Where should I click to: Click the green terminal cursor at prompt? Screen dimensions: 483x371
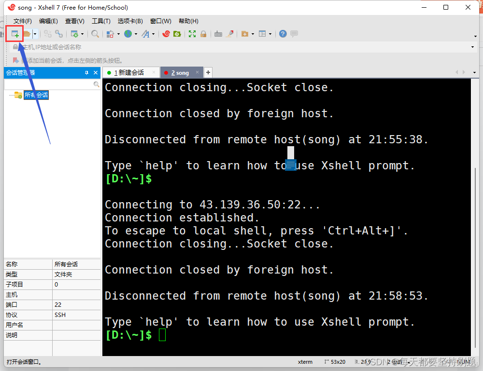point(162,335)
